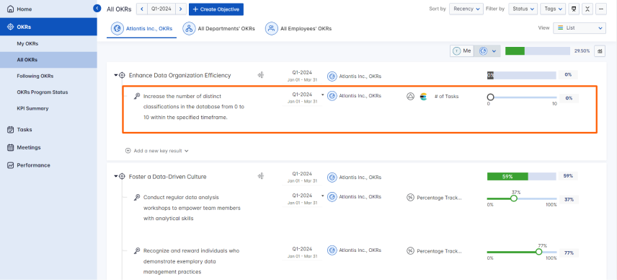The height and width of the screenshot is (280, 617).
Task: Open the Enhance Data Organization Efficiency objective title
Action: tap(179, 75)
